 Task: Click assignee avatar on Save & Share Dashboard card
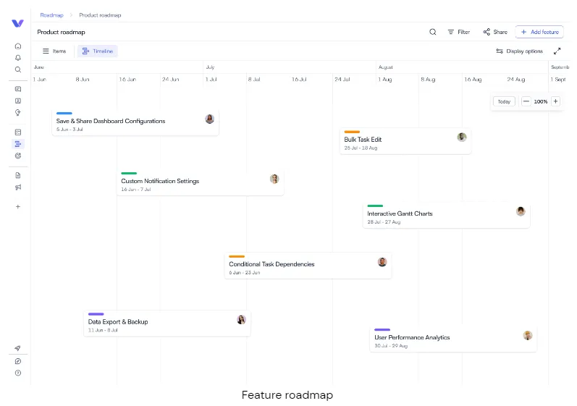(x=209, y=119)
